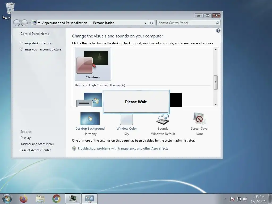The height and width of the screenshot is (204, 272).
Task: Click the shield icon beside Troubleshoot link
Action: (74, 148)
